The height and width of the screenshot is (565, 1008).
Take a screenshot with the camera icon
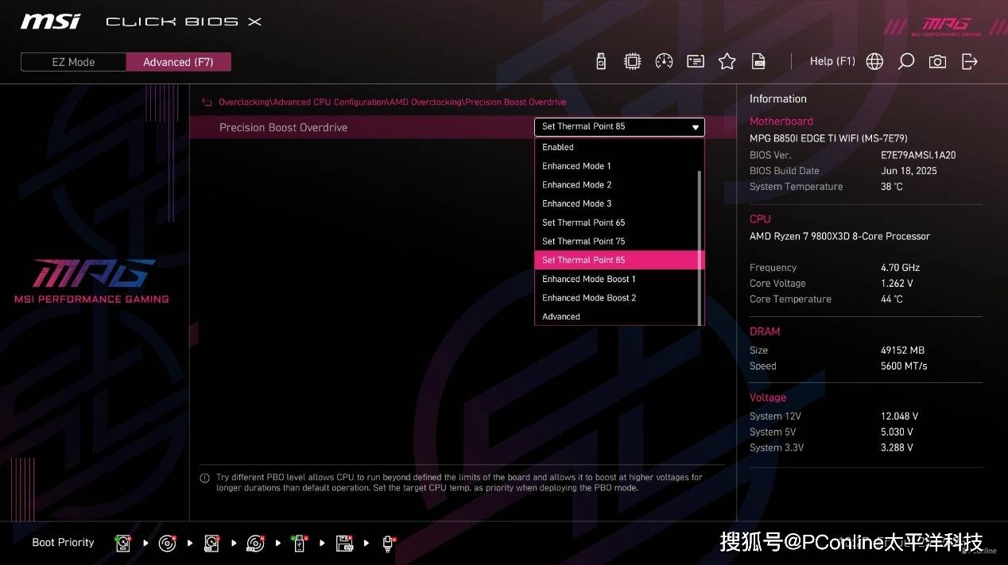tap(937, 61)
